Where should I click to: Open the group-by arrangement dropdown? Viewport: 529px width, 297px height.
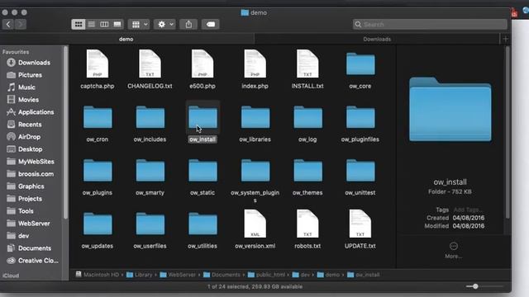click(x=139, y=24)
